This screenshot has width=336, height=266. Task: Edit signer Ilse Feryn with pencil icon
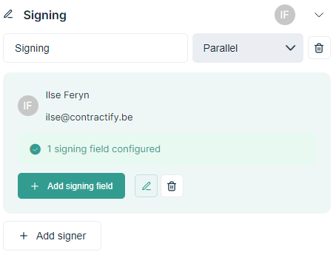coord(146,186)
